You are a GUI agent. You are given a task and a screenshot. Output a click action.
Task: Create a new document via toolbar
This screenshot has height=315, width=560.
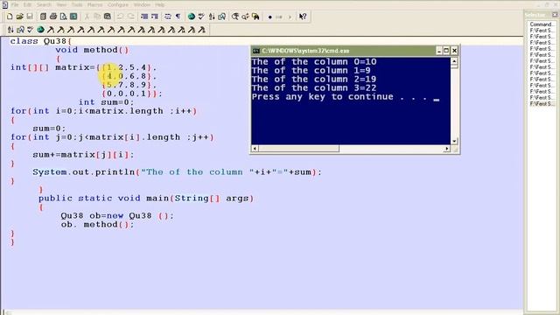coord(10,17)
